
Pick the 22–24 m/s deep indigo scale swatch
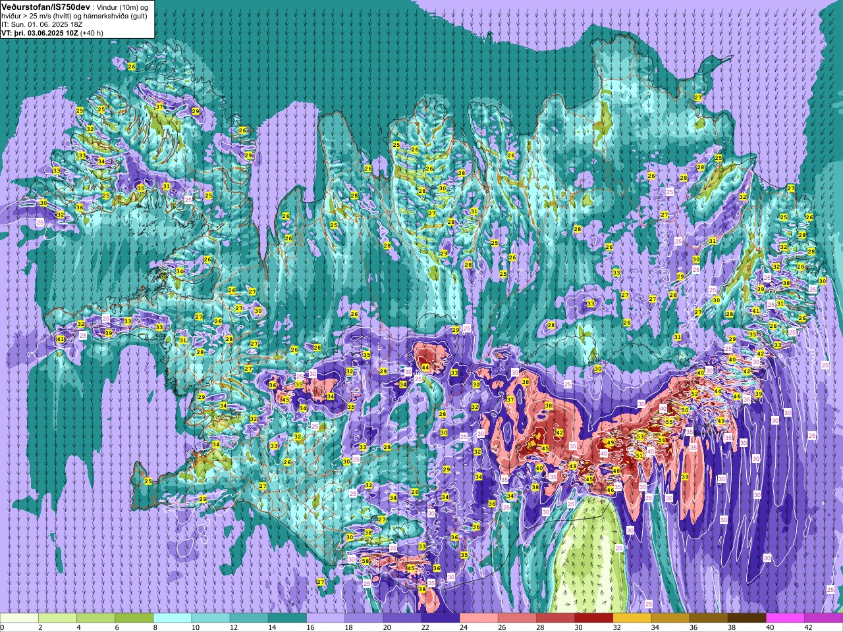pyautogui.click(x=440, y=618)
